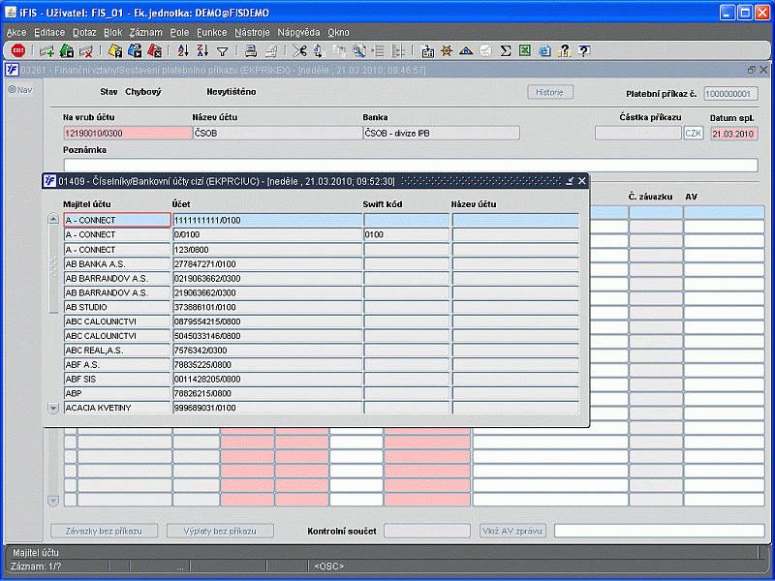Open the Okno menu

coord(338,33)
